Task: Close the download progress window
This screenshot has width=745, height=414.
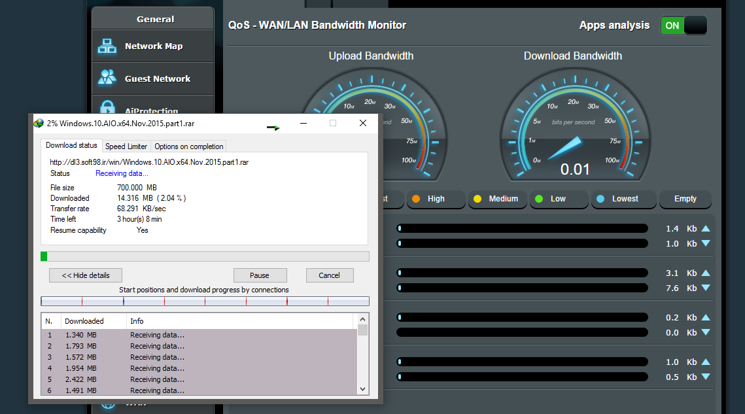Action: pyautogui.click(x=363, y=123)
